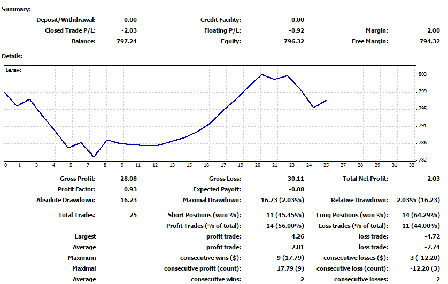
Task: Click the Floating P/L label
Action: pyautogui.click(x=222, y=30)
